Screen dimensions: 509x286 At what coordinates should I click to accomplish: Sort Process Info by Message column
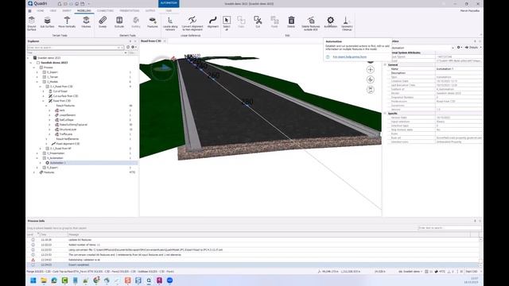[269, 234]
